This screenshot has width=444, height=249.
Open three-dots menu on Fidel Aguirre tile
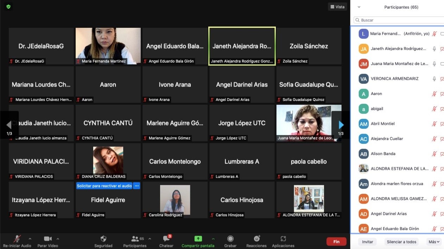point(137,186)
